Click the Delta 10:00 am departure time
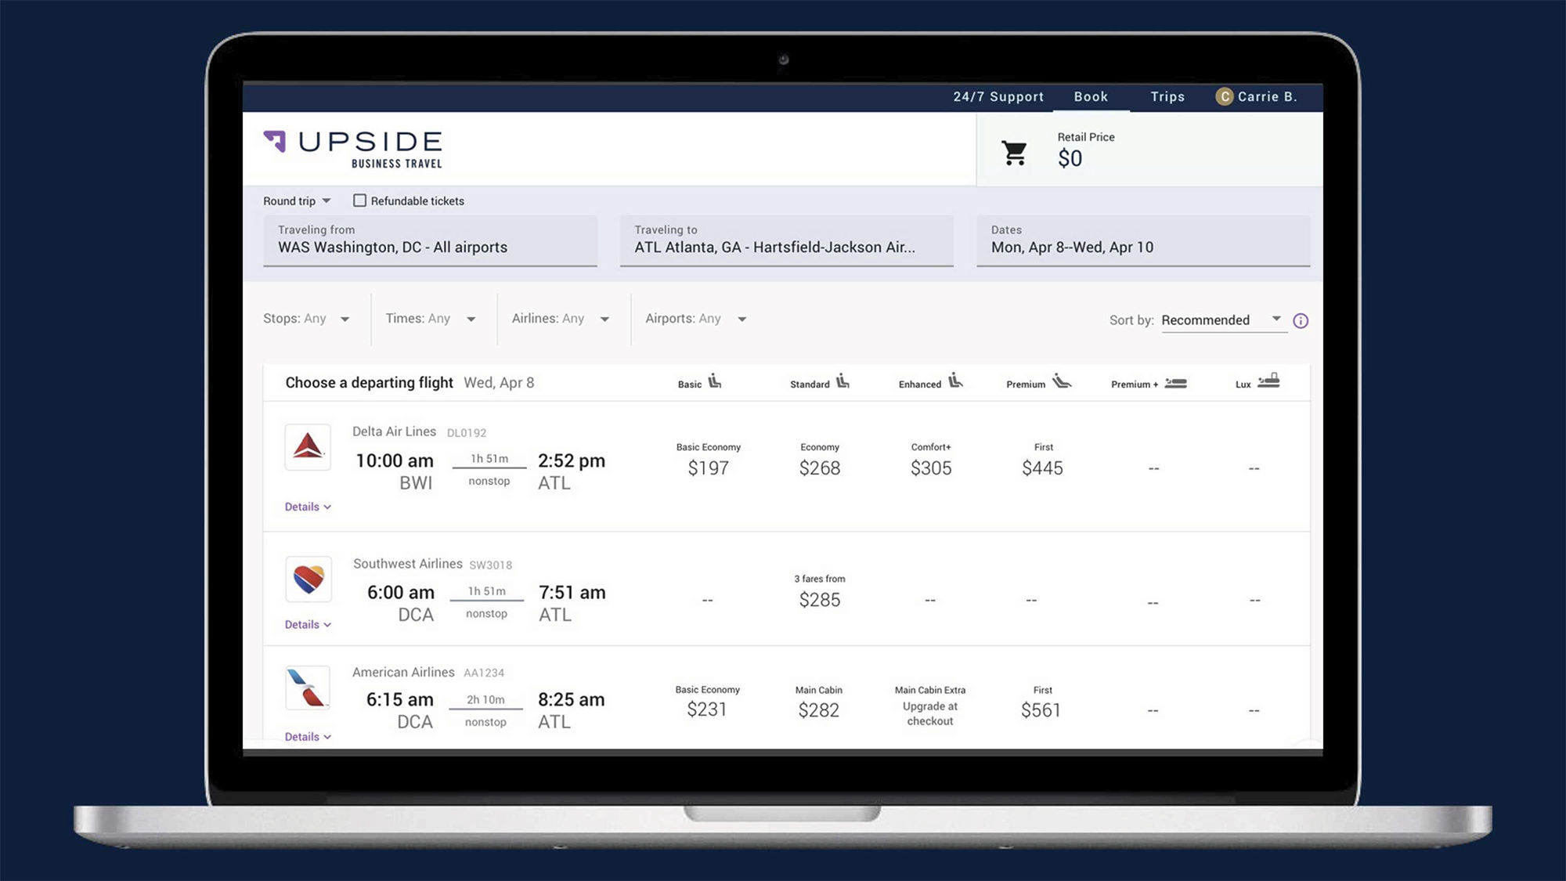Image resolution: width=1566 pixels, height=881 pixels. [395, 460]
